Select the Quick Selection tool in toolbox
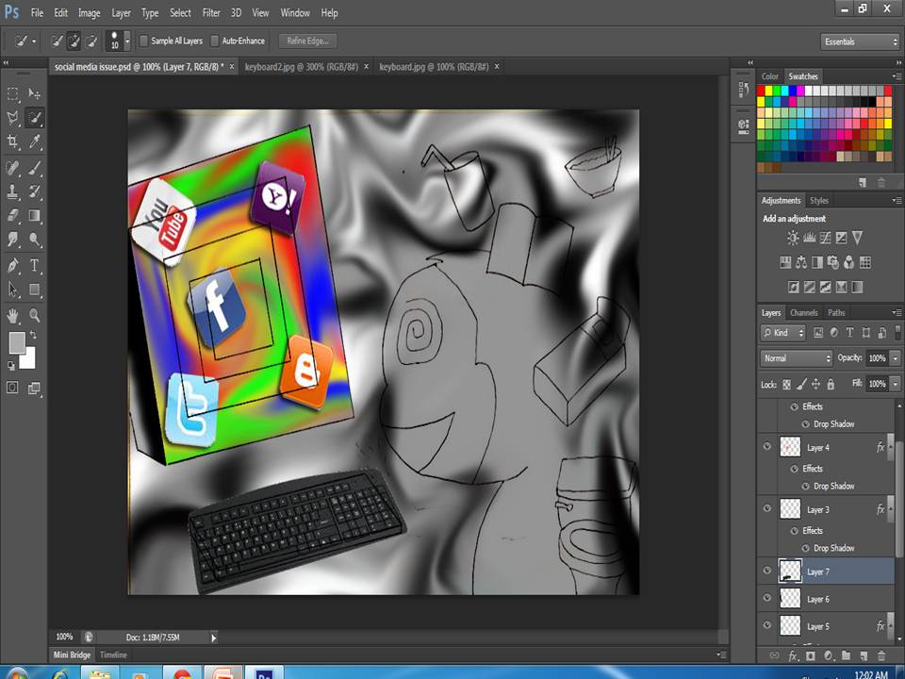This screenshot has height=679, width=905. pos(35,118)
